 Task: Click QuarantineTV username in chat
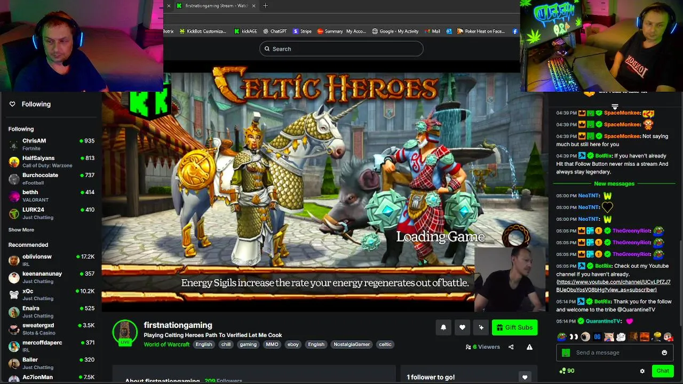[604, 321]
